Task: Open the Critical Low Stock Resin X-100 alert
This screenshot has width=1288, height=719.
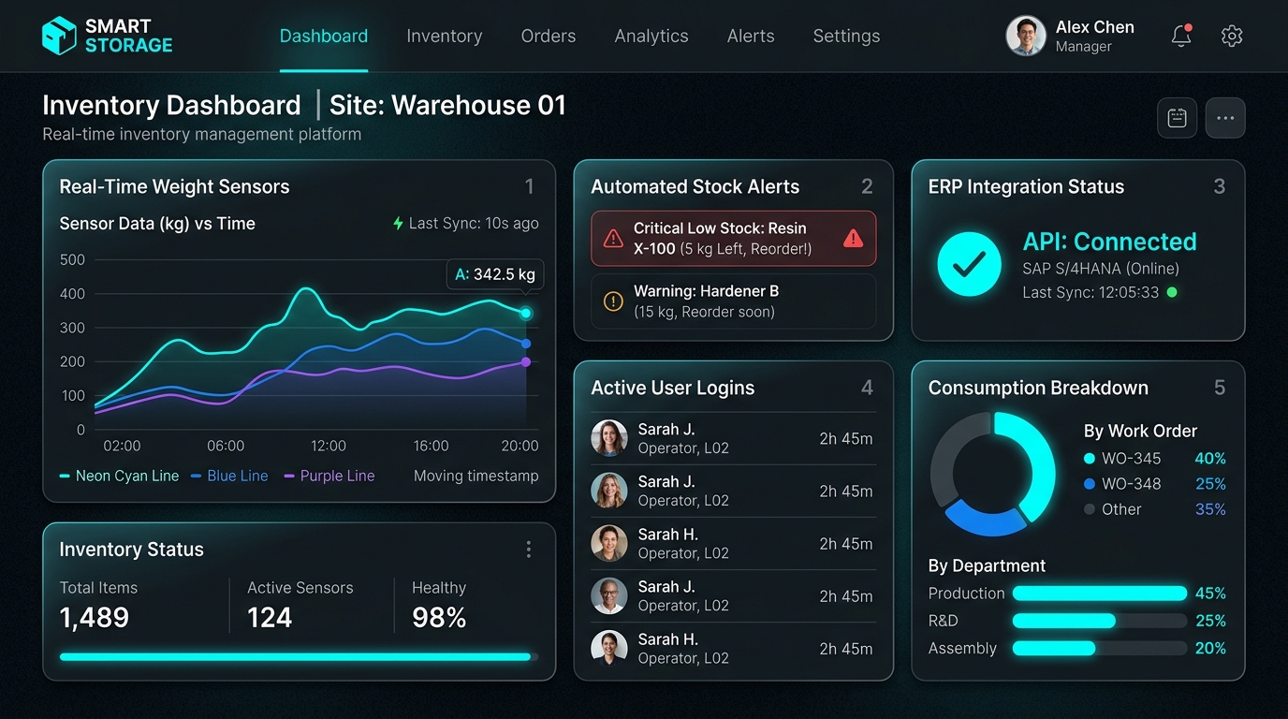Action: point(734,239)
